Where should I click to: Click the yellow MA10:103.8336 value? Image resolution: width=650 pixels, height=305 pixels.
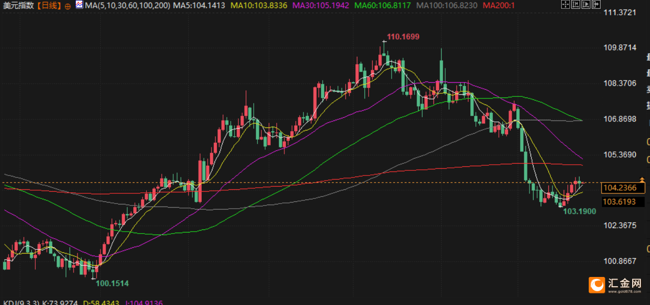pos(259,6)
